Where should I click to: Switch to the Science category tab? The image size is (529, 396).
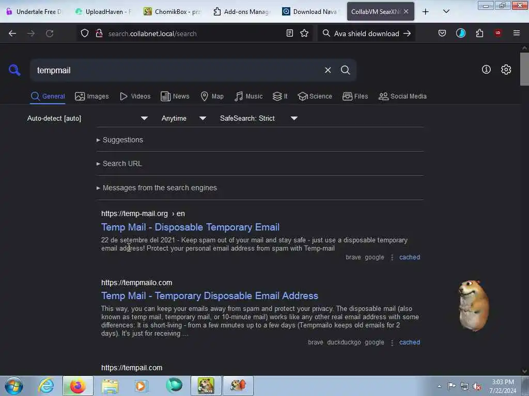tap(315, 96)
